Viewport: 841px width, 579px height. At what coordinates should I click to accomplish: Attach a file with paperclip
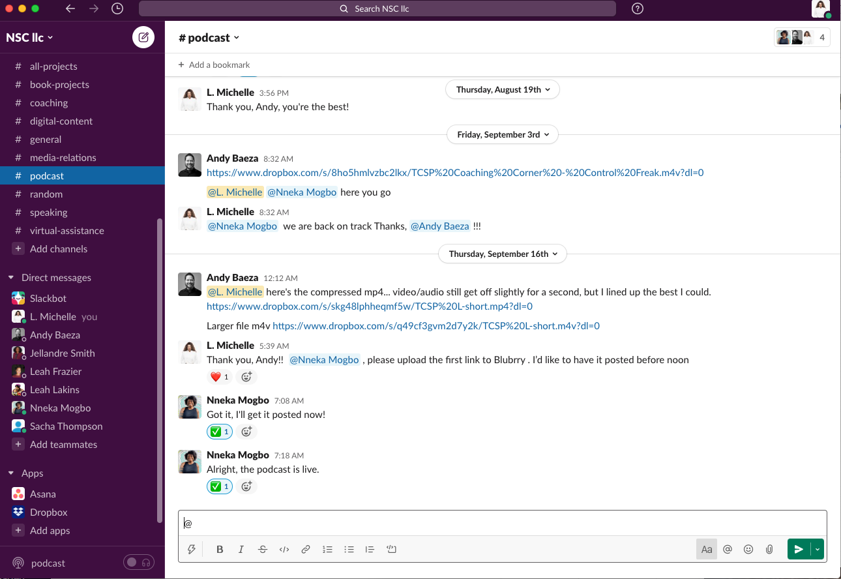click(769, 549)
